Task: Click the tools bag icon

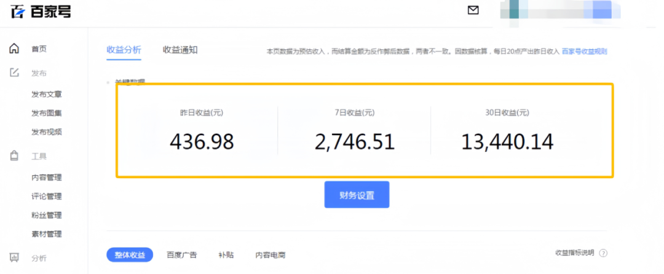Action: pyautogui.click(x=14, y=156)
